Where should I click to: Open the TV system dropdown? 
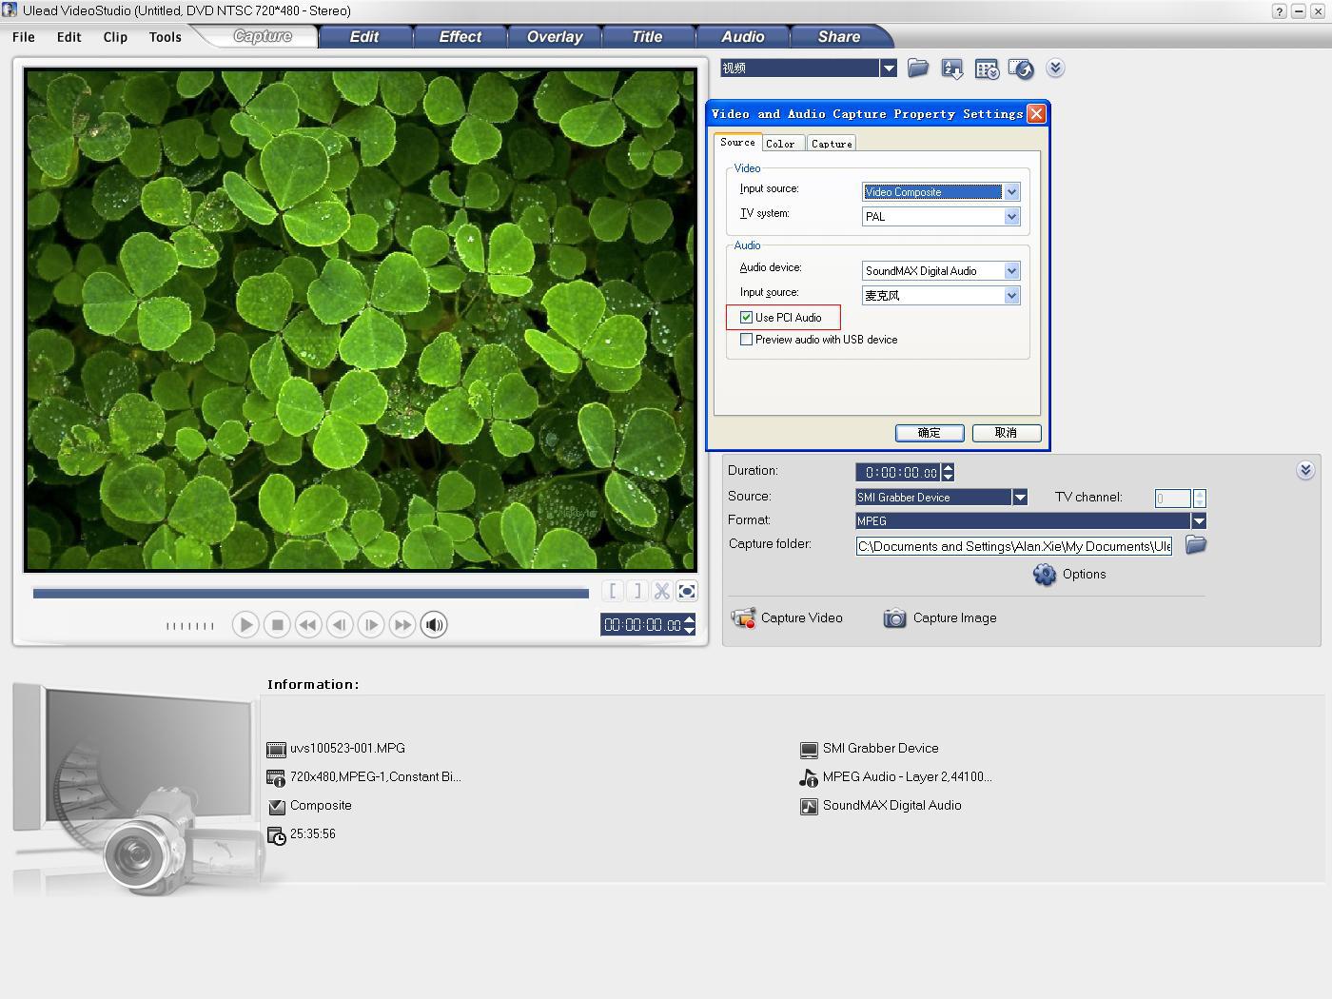tap(1011, 217)
